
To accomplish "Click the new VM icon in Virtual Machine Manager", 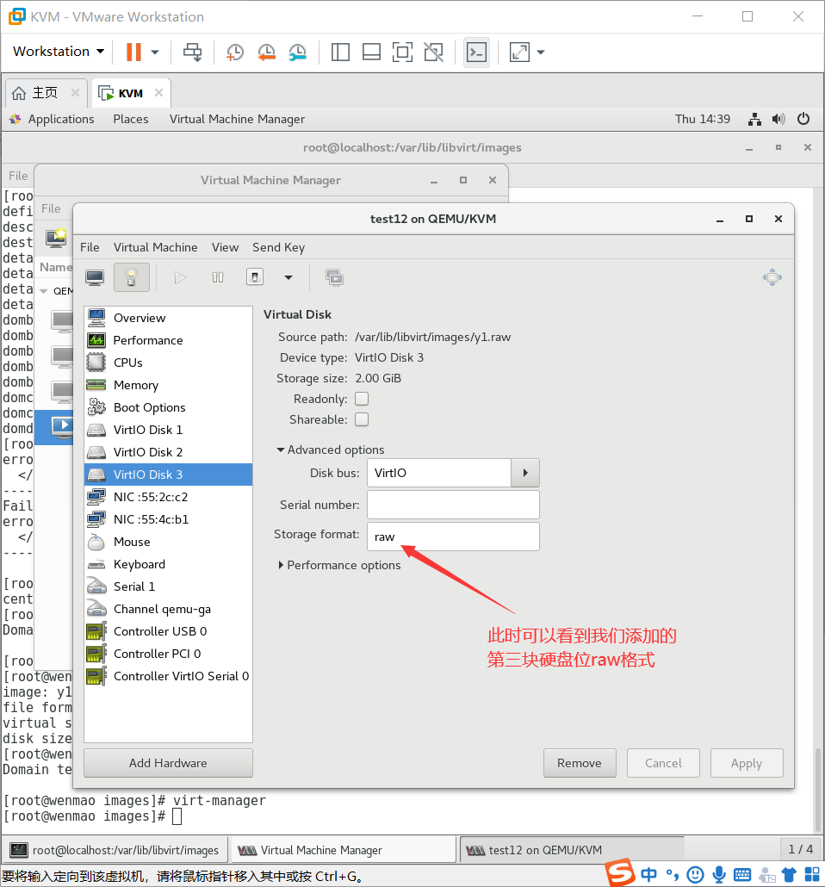I will pos(57,238).
